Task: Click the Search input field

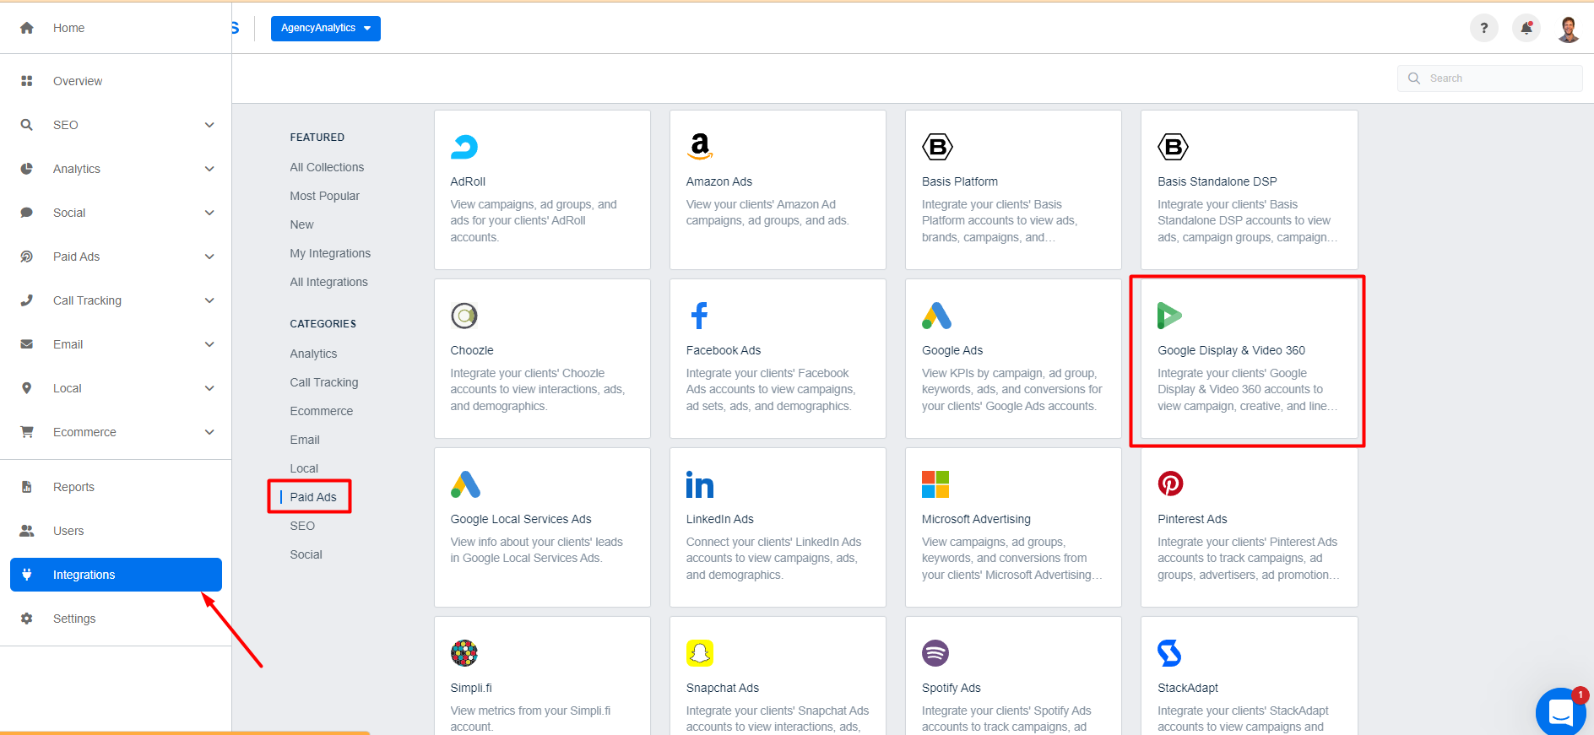Action: pos(1490,78)
